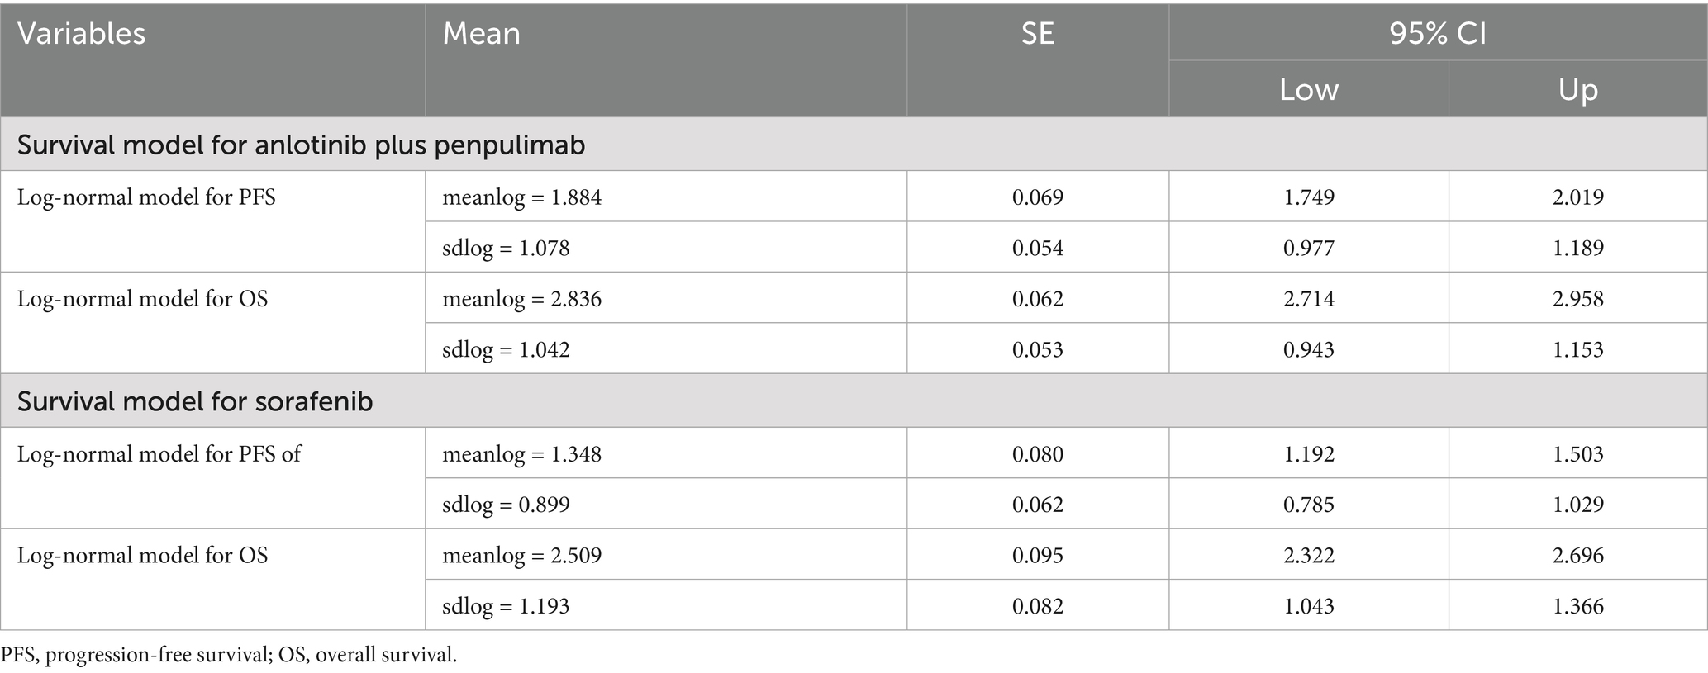The height and width of the screenshot is (673, 1708).
Task: Click the meanlog = 2.509 cell
Action: 521,555
